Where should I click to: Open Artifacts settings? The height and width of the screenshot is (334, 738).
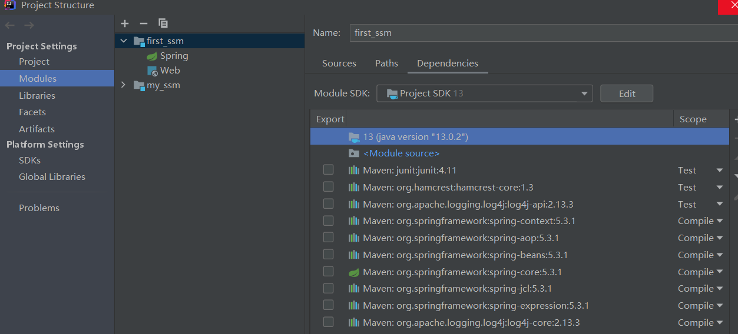[37, 129]
